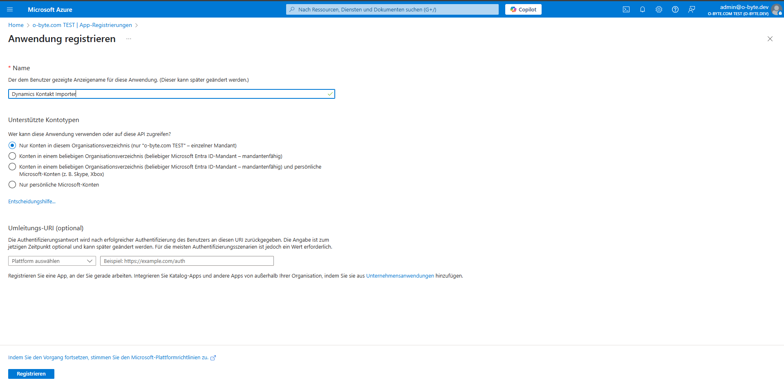The width and height of the screenshot is (784, 387).
Task: Expand the 'Plattform auswählen' dropdown
Action: click(52, 261)
